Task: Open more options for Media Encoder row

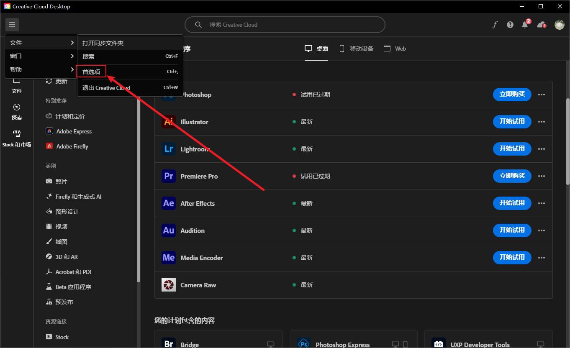Action: [542, 258]
